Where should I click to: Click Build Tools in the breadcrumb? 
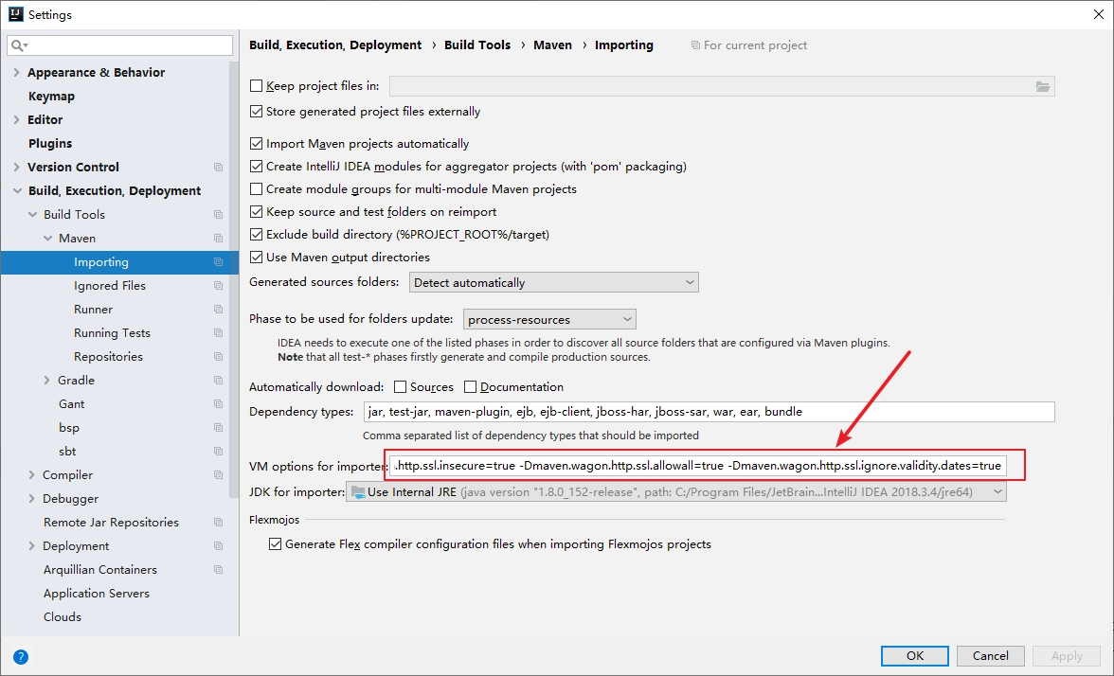click(477, 45)
